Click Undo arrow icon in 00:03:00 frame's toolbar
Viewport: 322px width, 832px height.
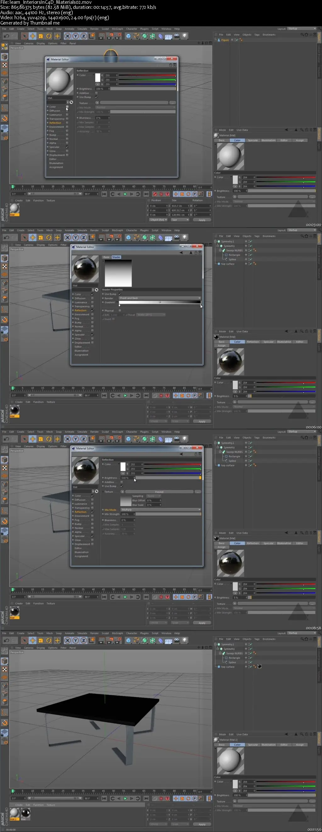pyautogui.click(x=6, y=36)
